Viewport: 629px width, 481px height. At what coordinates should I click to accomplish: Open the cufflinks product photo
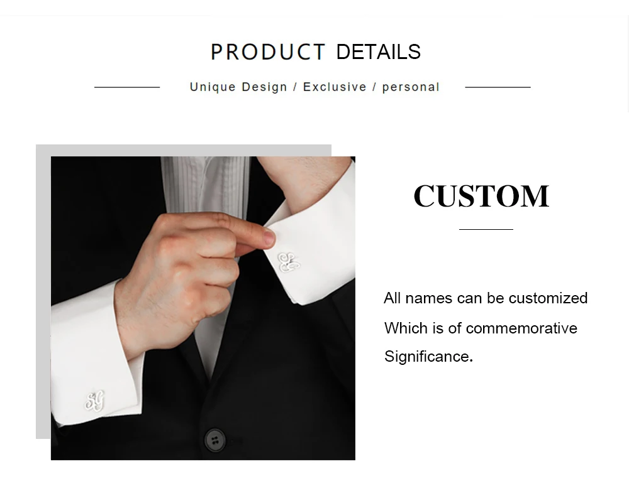coord(203,308)
